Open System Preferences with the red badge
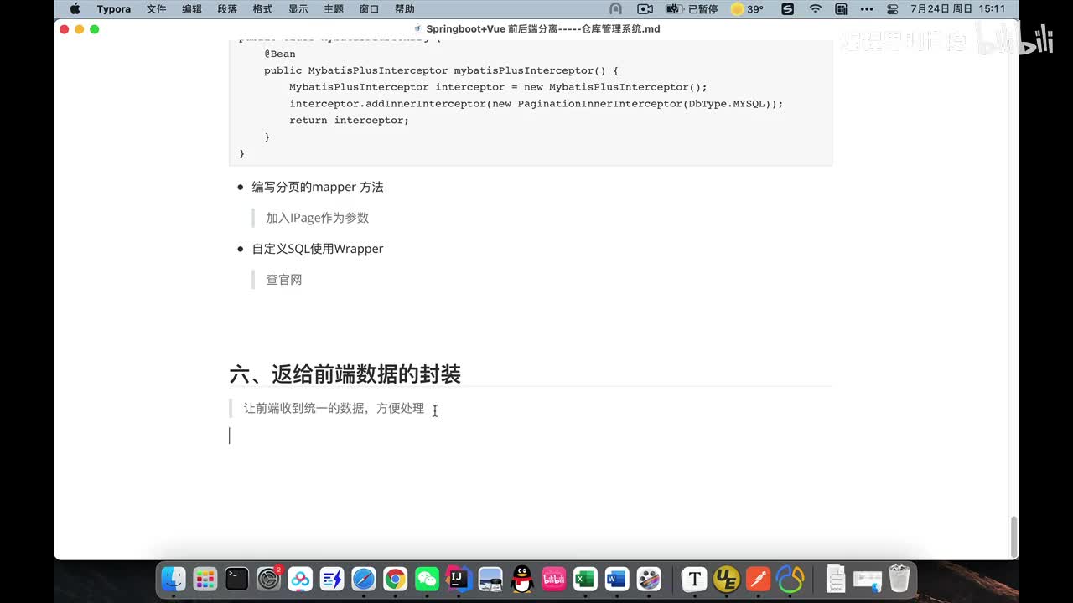The width and height of the screenshot is (1073, 603). [x=269, y=579]
